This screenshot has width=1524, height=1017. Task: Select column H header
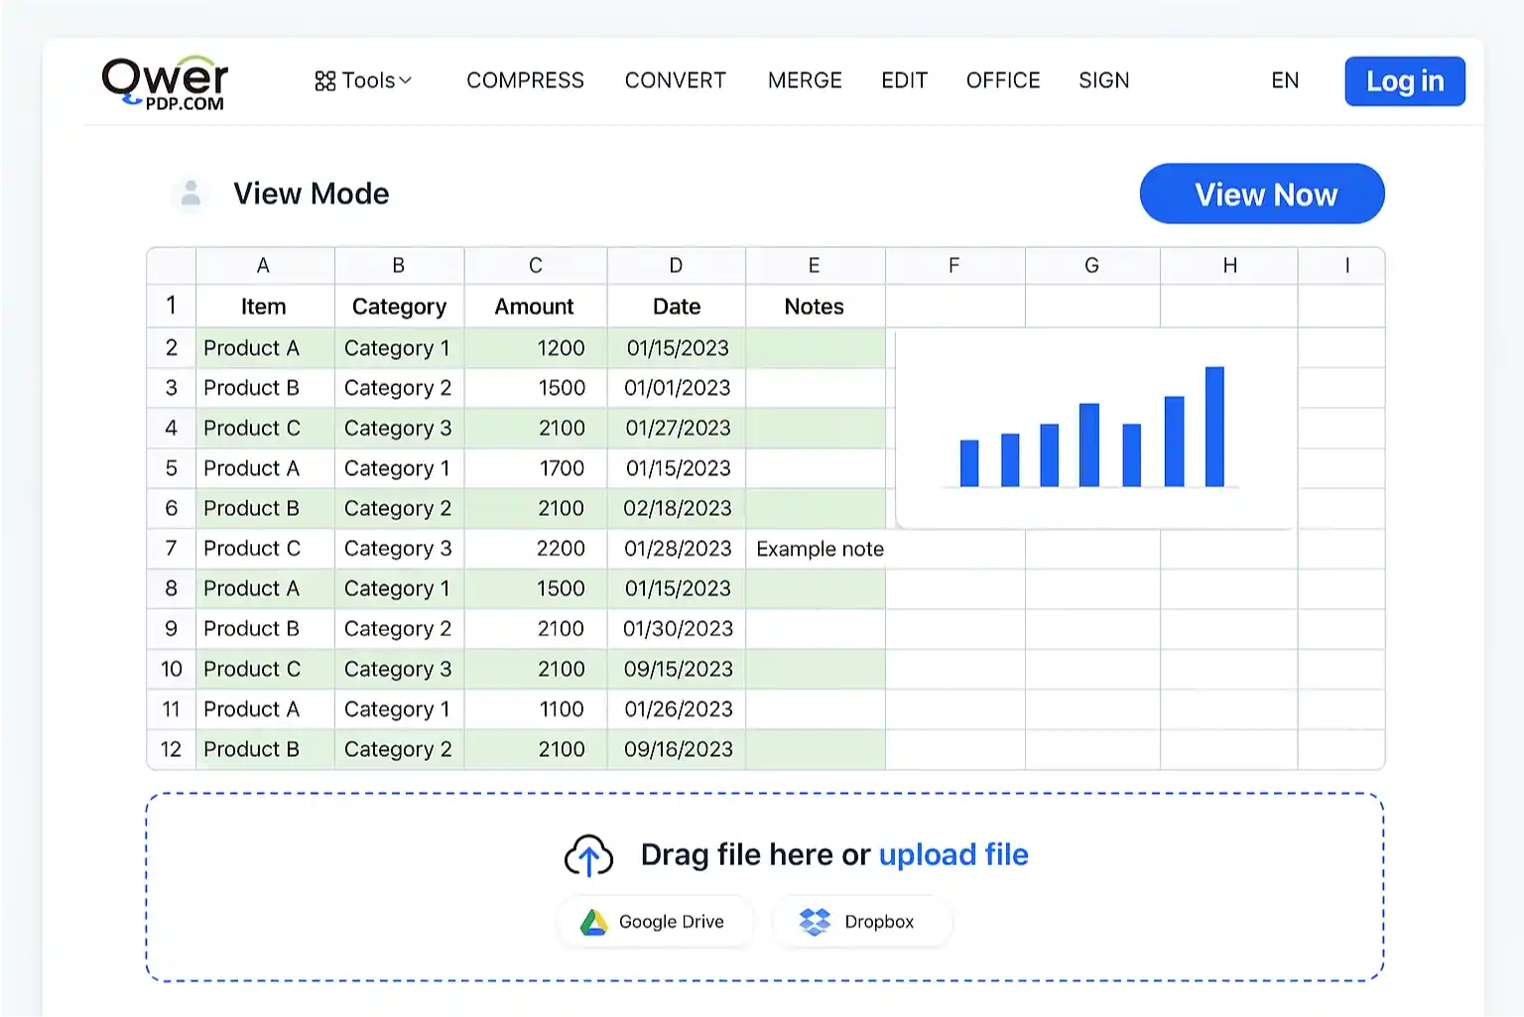1229,265
